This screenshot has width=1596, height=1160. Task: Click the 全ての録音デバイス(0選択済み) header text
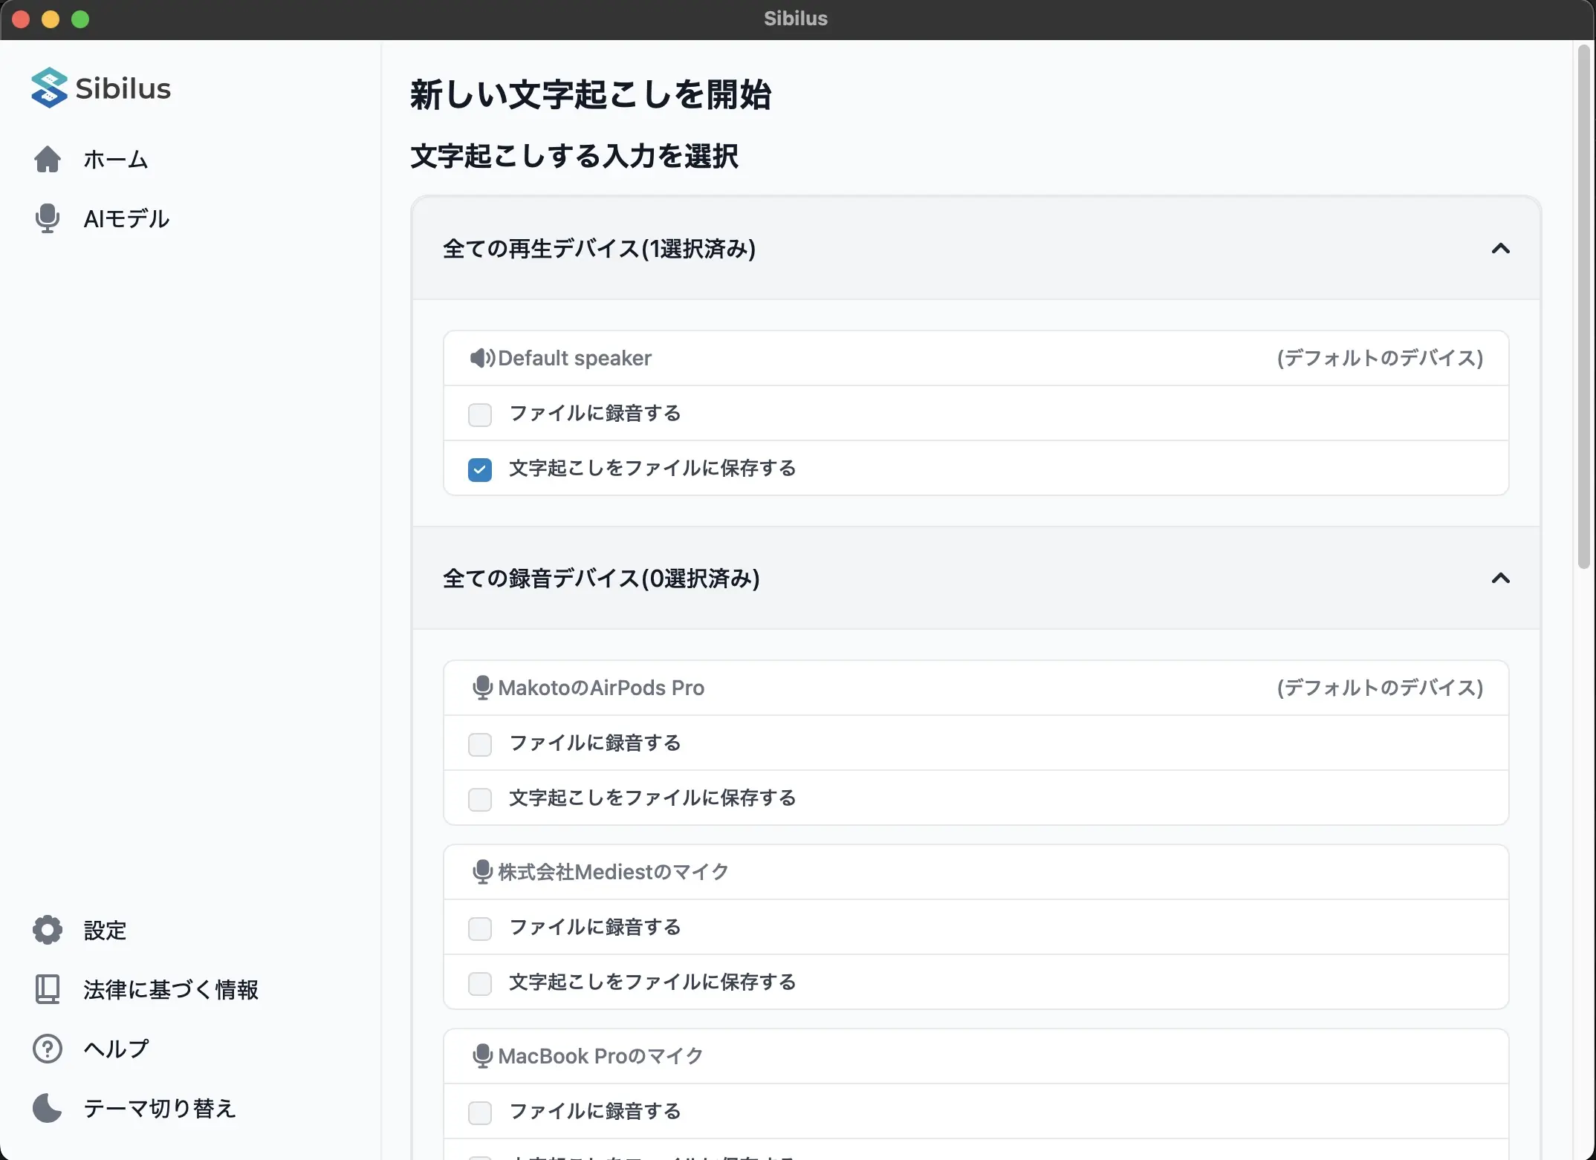[x=601, y=579]
